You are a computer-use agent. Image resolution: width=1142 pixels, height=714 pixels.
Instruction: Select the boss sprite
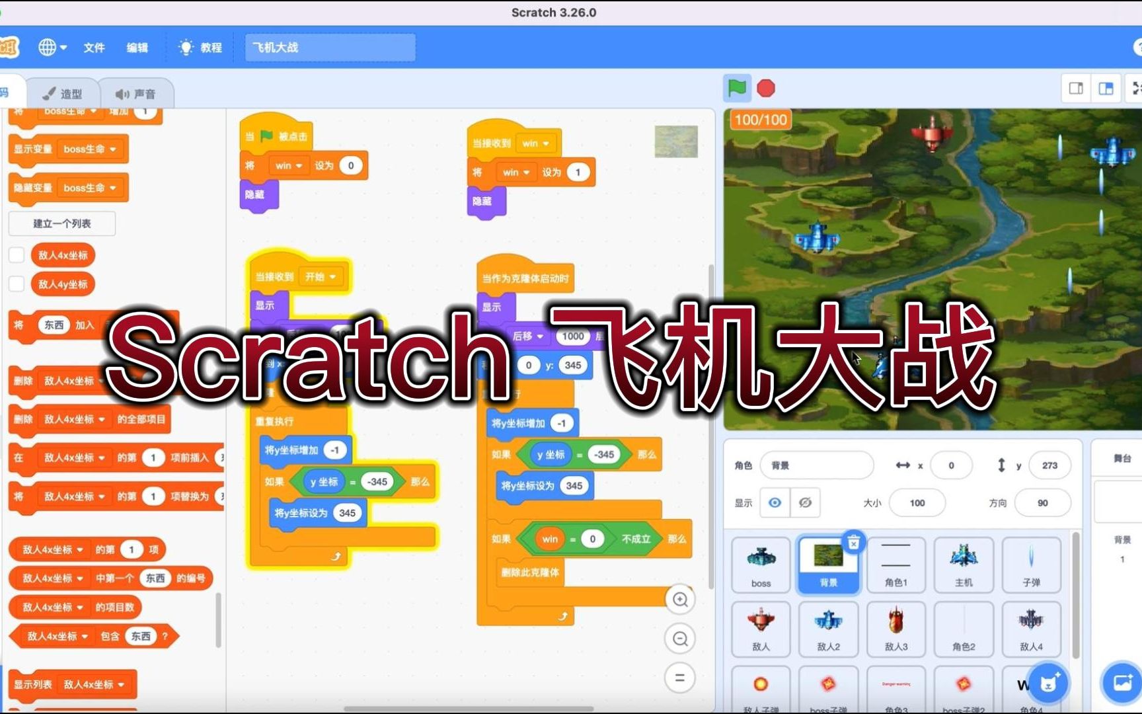[761, 565]
